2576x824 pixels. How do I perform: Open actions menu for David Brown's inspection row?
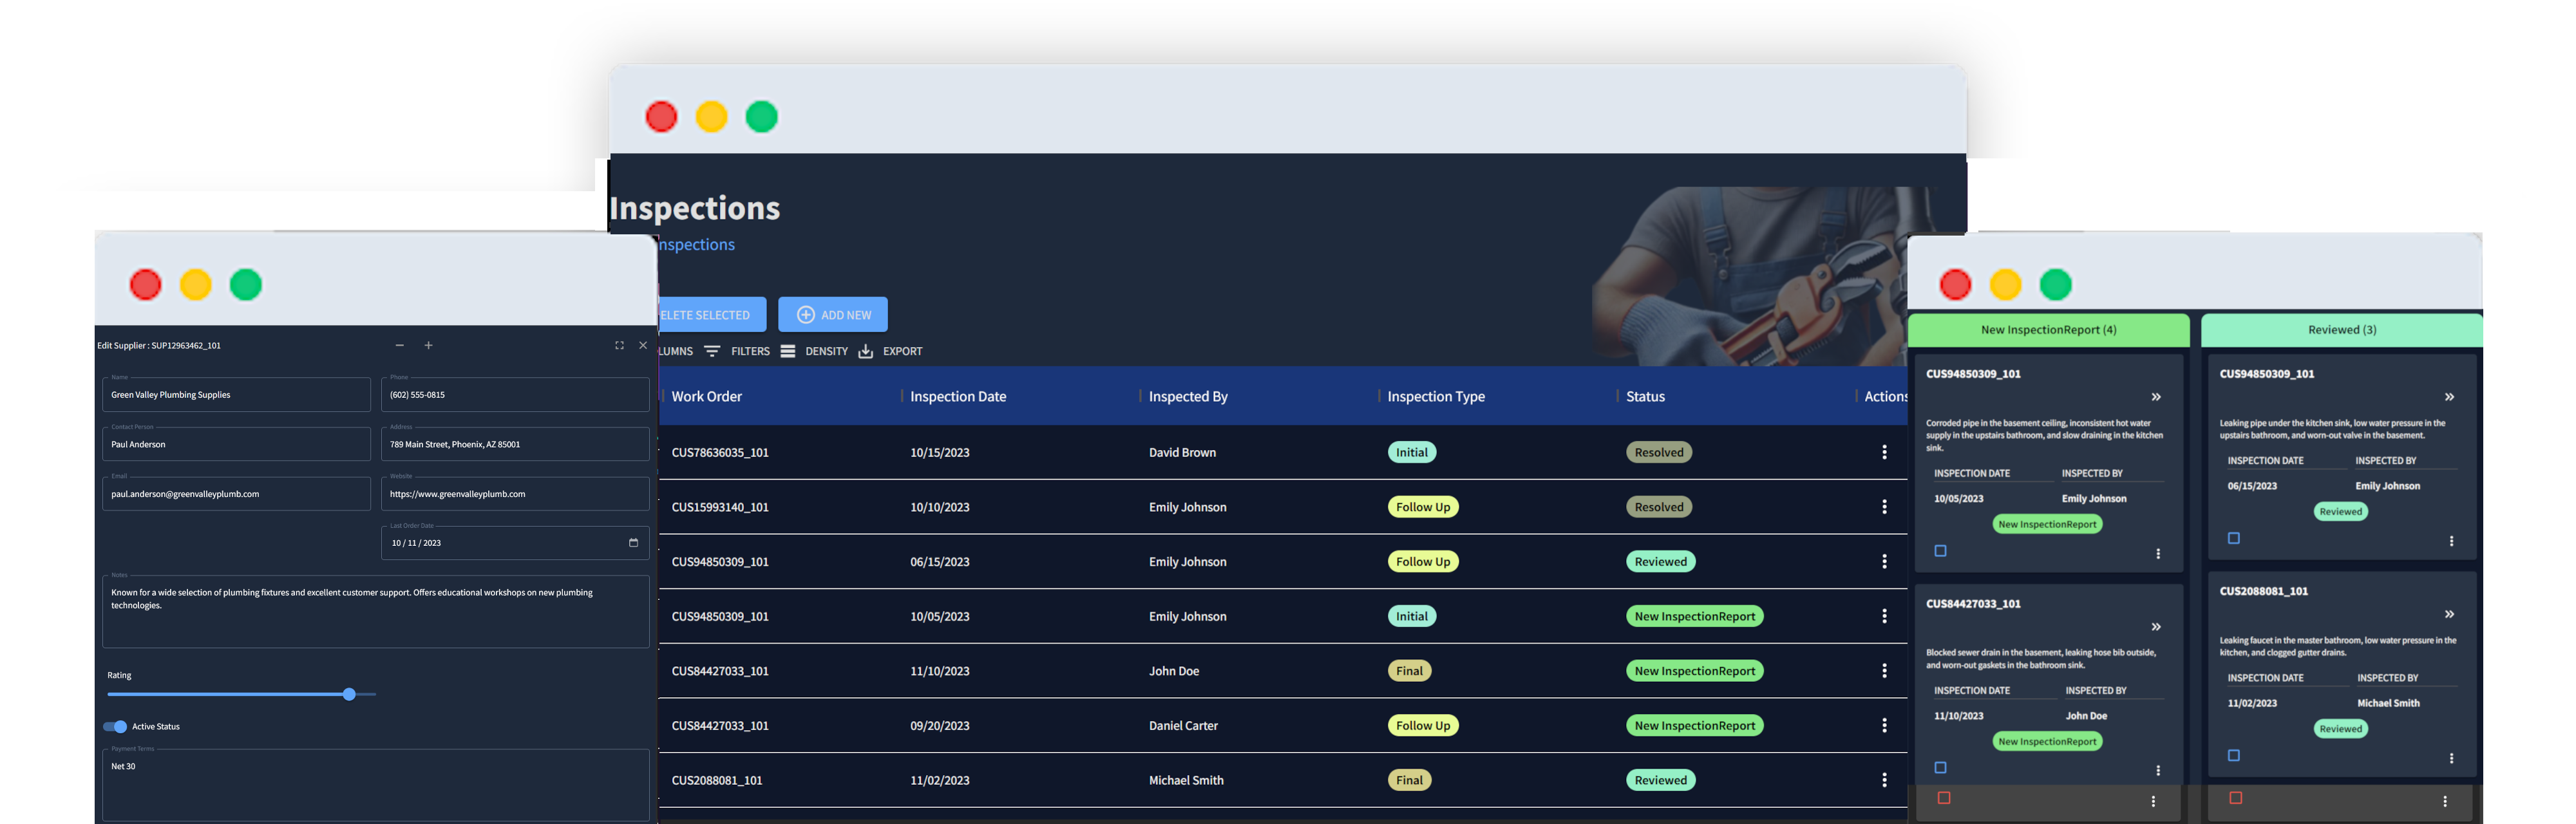point(1884,452)
